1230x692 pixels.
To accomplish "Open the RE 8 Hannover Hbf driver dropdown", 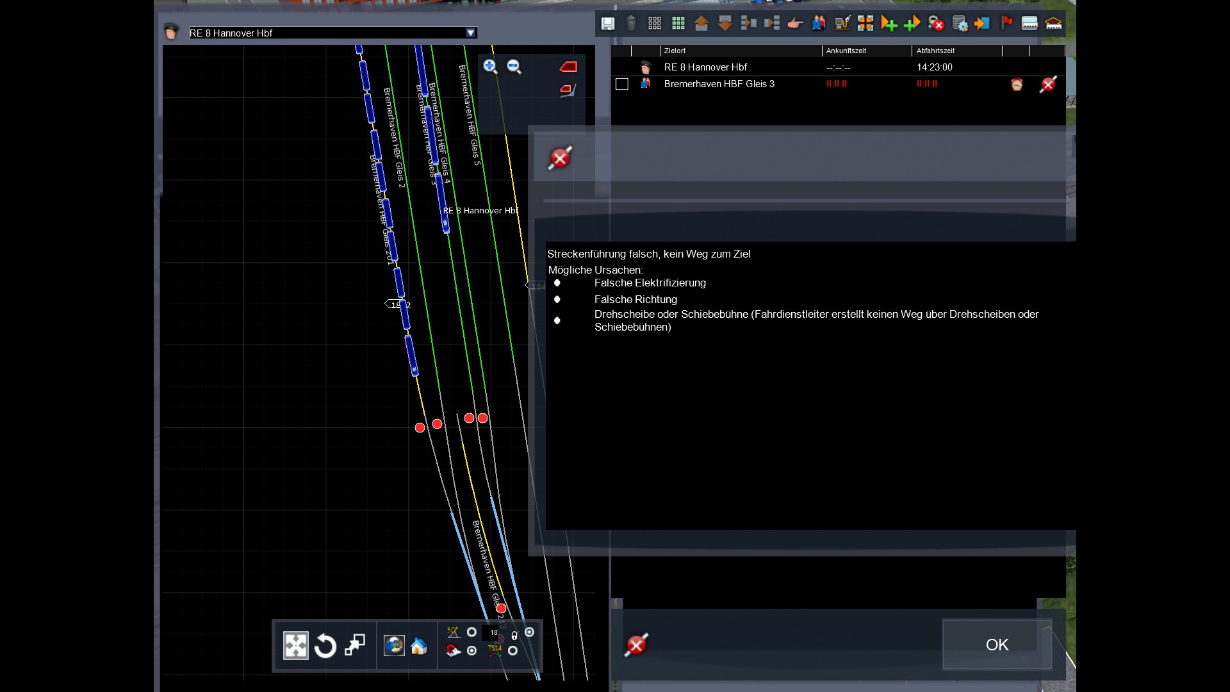I will pos(471,33).
